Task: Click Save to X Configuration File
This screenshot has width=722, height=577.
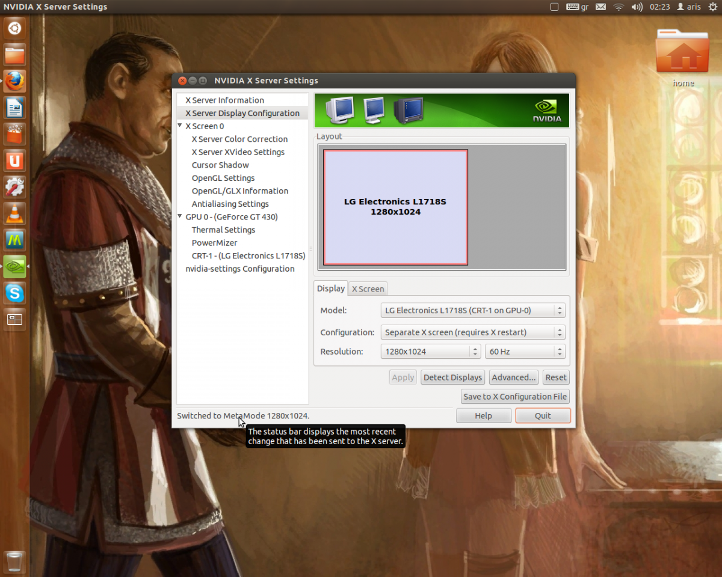Action: (x=515, y=397)
